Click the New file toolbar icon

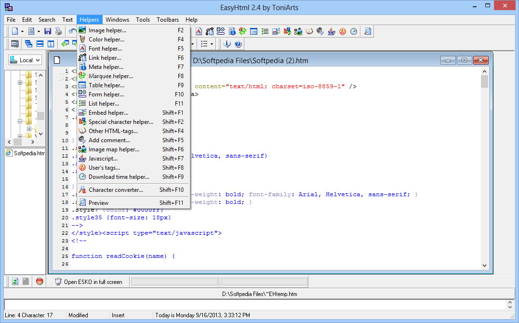[15, 31]
